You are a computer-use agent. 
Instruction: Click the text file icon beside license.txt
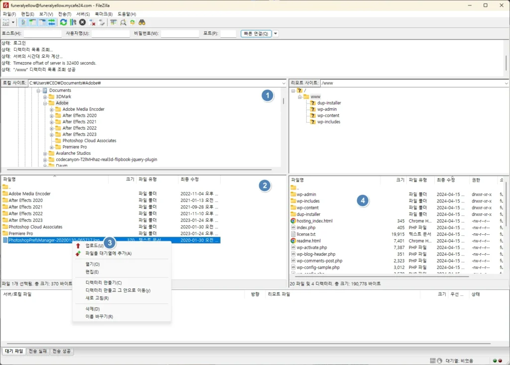(293, 234)
